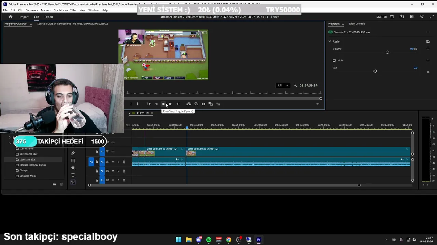Select the Hand tool
The image size is (437, 245).
pyautogui.click(x=73, y=168)
